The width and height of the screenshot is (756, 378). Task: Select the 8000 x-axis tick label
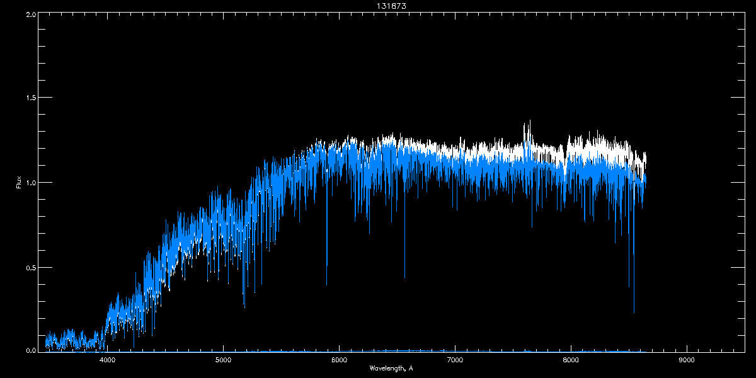(571, 360)
